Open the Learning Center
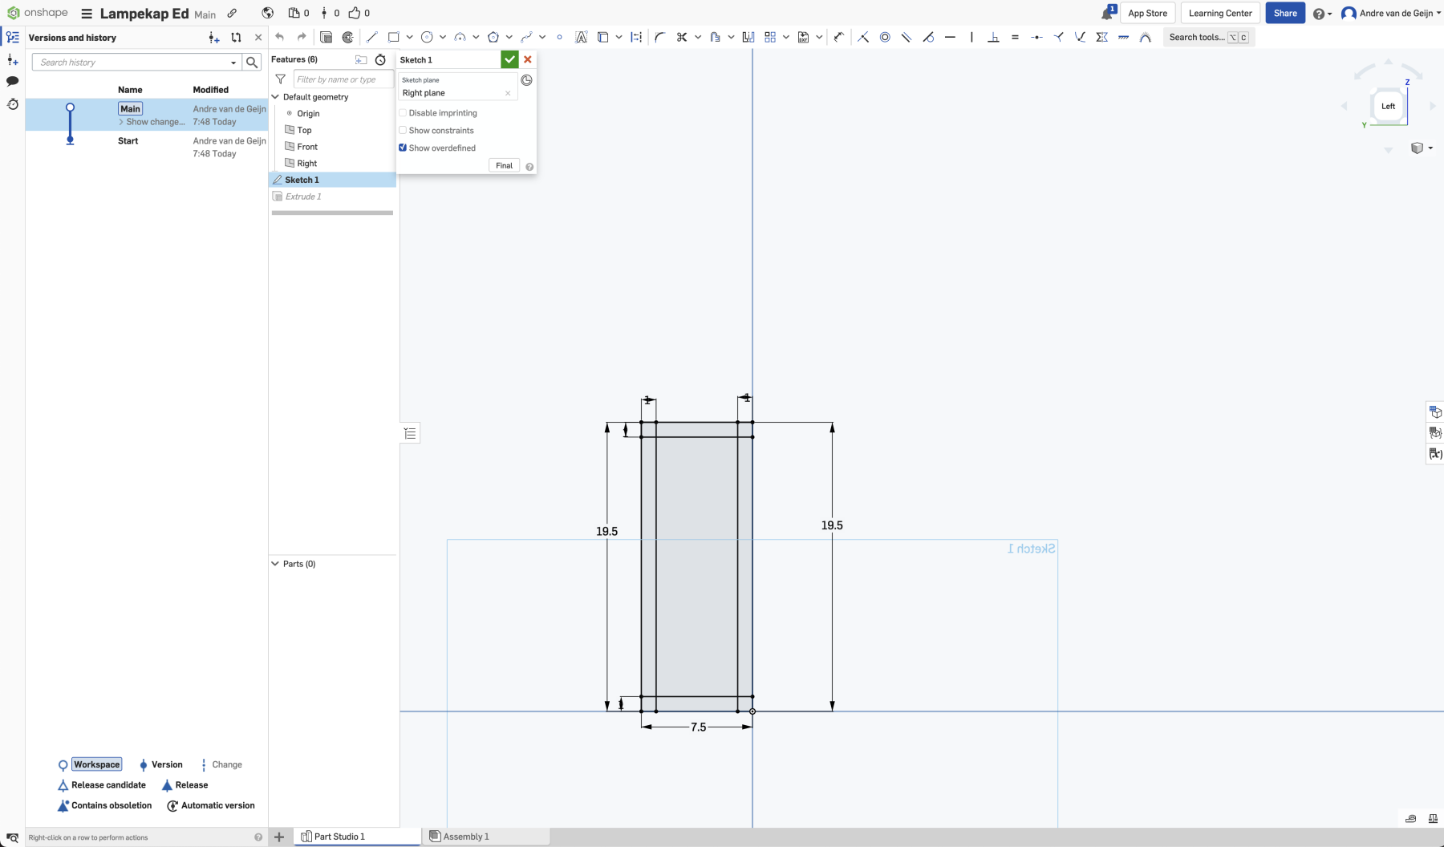1444x847 pixels. (1220, 13)
